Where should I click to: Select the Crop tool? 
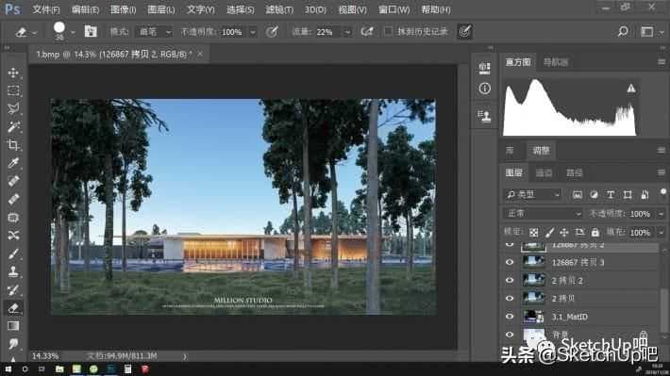[13, 145]
